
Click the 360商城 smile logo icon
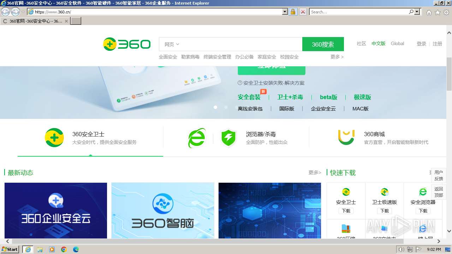tap(346, 138)
